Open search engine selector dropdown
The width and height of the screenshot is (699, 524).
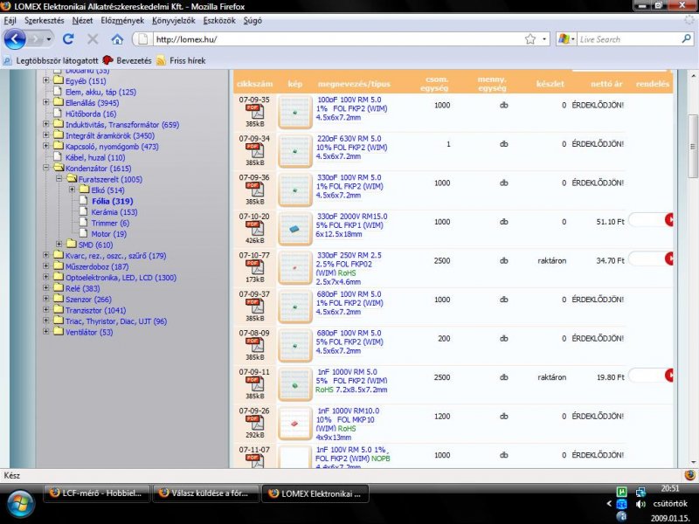573,39
